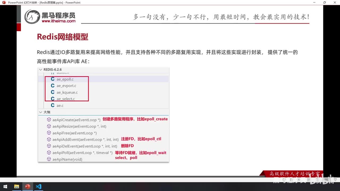This screenshot has width=340, height=191.
Task: Click the cube icon next to aeApiAddEvent
Action: click(49, 139)
